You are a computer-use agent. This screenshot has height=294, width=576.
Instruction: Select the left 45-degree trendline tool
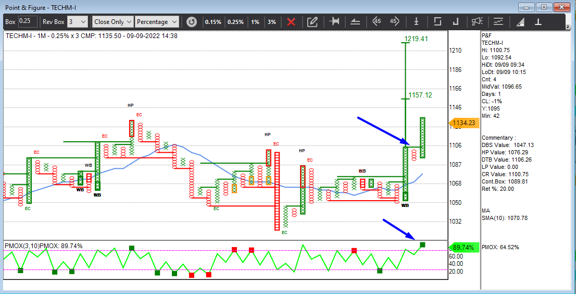point(377,21)
